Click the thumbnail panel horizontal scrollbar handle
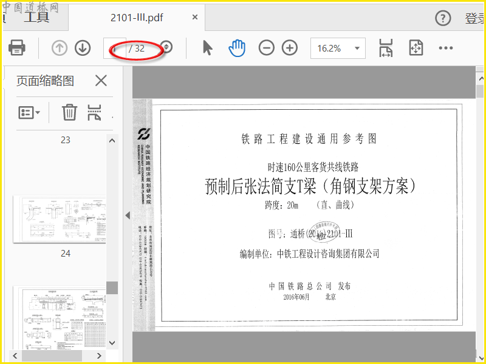The image size is (486, 364). [52, 356]
